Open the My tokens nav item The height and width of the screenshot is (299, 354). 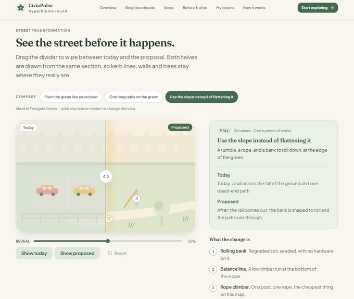(225, 8)
